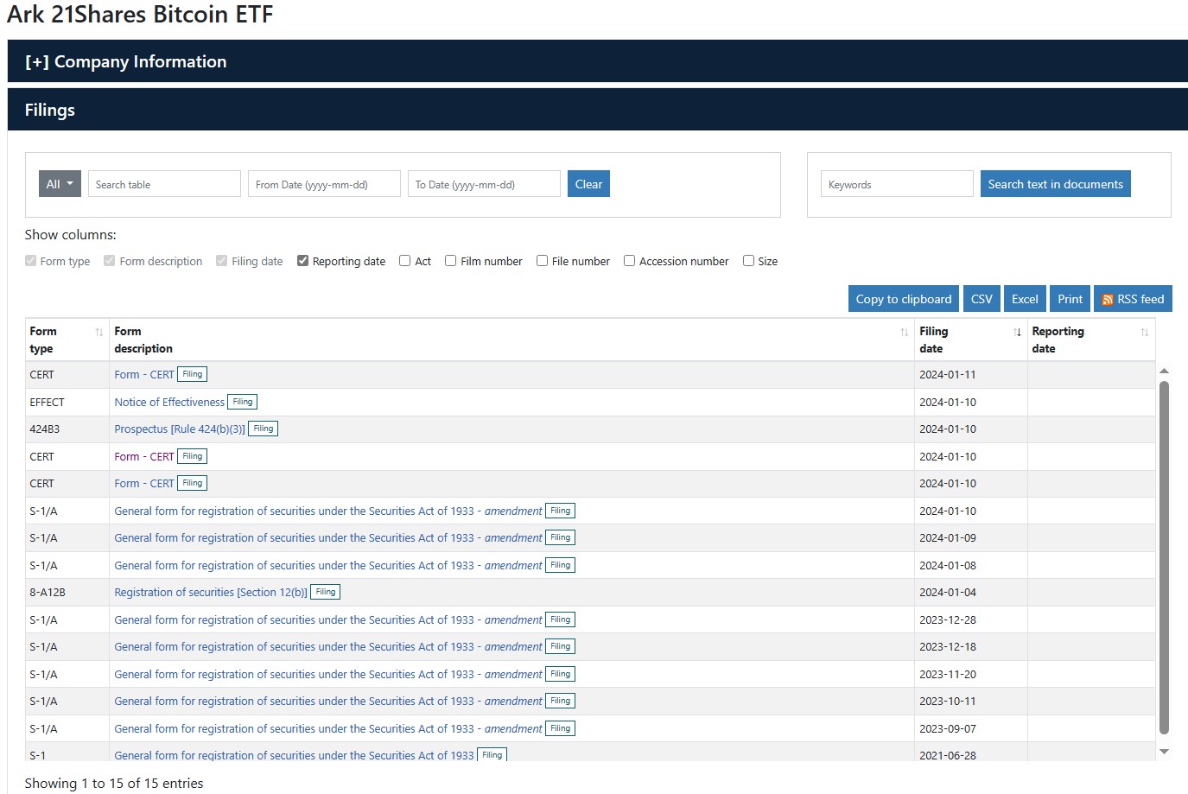Open S-1/A amendment link dated 2024-01-10
Screen dimensions: 1188x794
pyautogui.click(x=328, y=511)
